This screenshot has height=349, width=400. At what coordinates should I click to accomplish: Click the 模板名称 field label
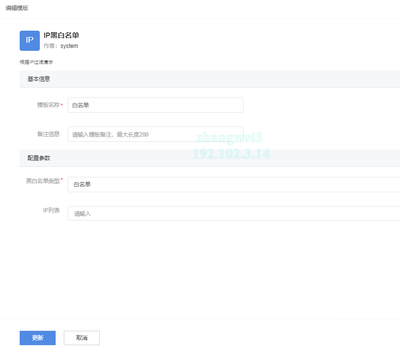pos(48,105)
